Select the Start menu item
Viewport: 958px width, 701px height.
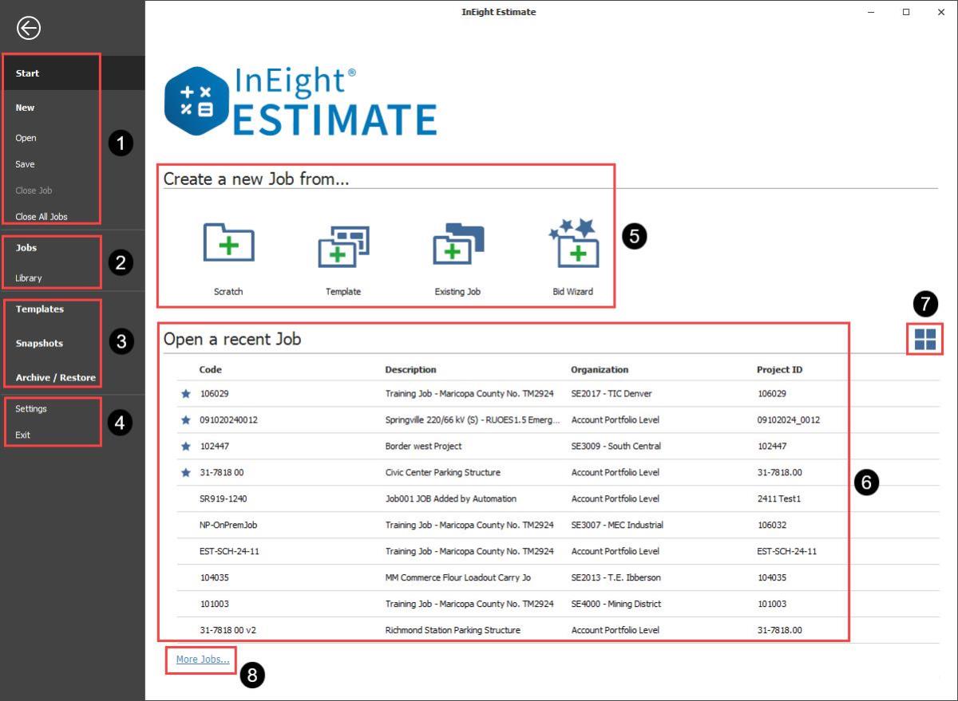(x=27, y=73)
